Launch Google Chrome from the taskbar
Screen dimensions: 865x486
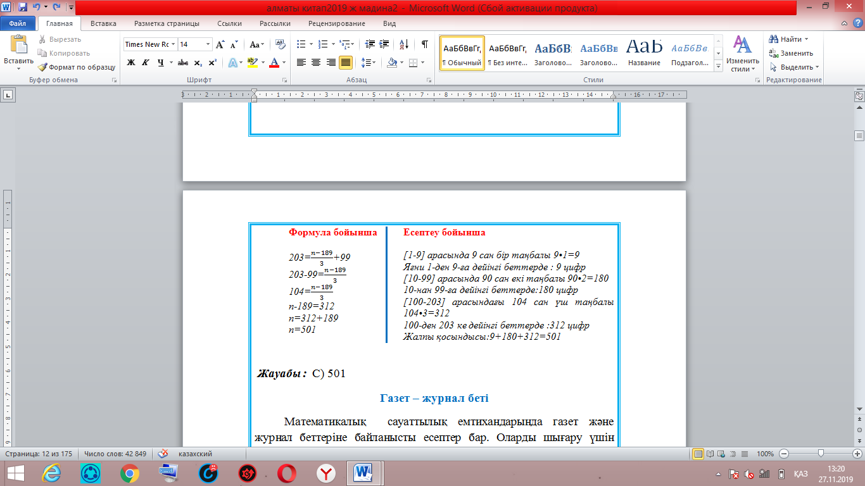130,473
